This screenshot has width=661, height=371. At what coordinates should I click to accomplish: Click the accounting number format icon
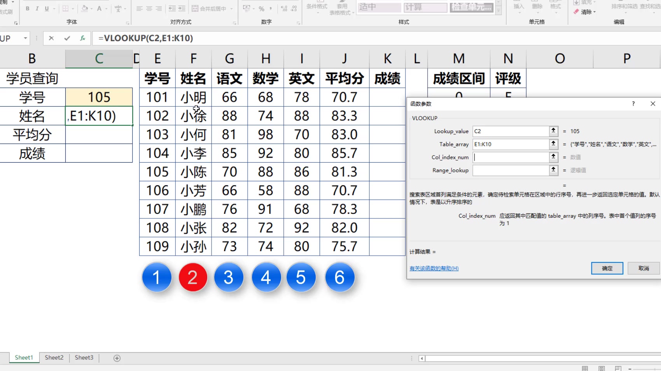247,9
